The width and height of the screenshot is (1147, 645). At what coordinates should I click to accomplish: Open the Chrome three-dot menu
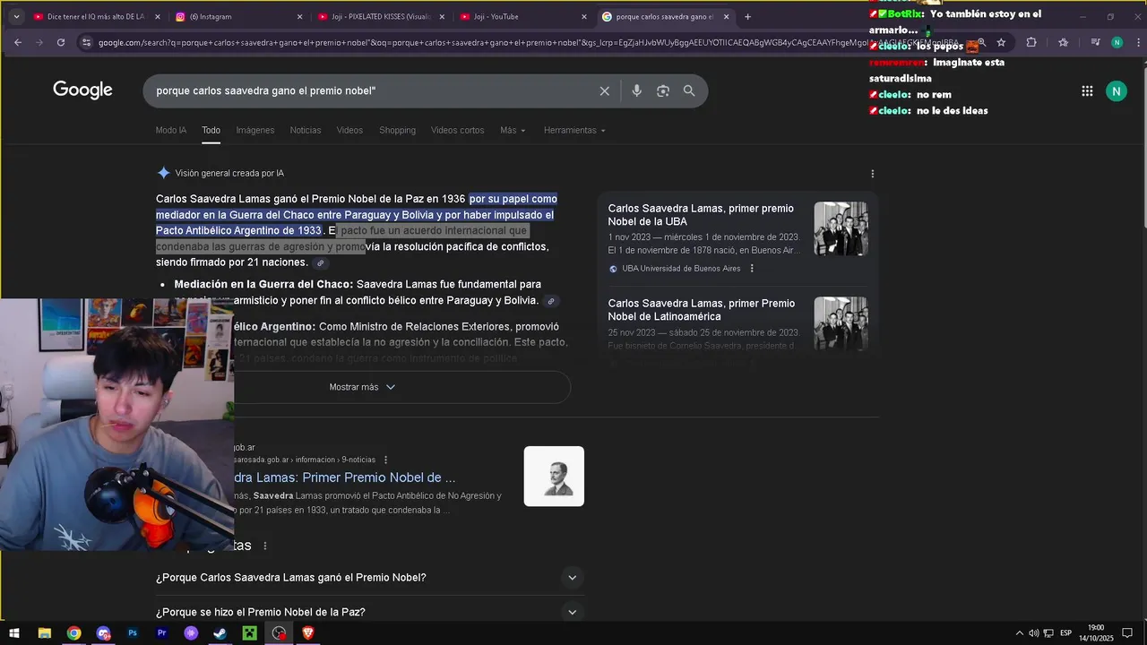[x=1136, y=42]
